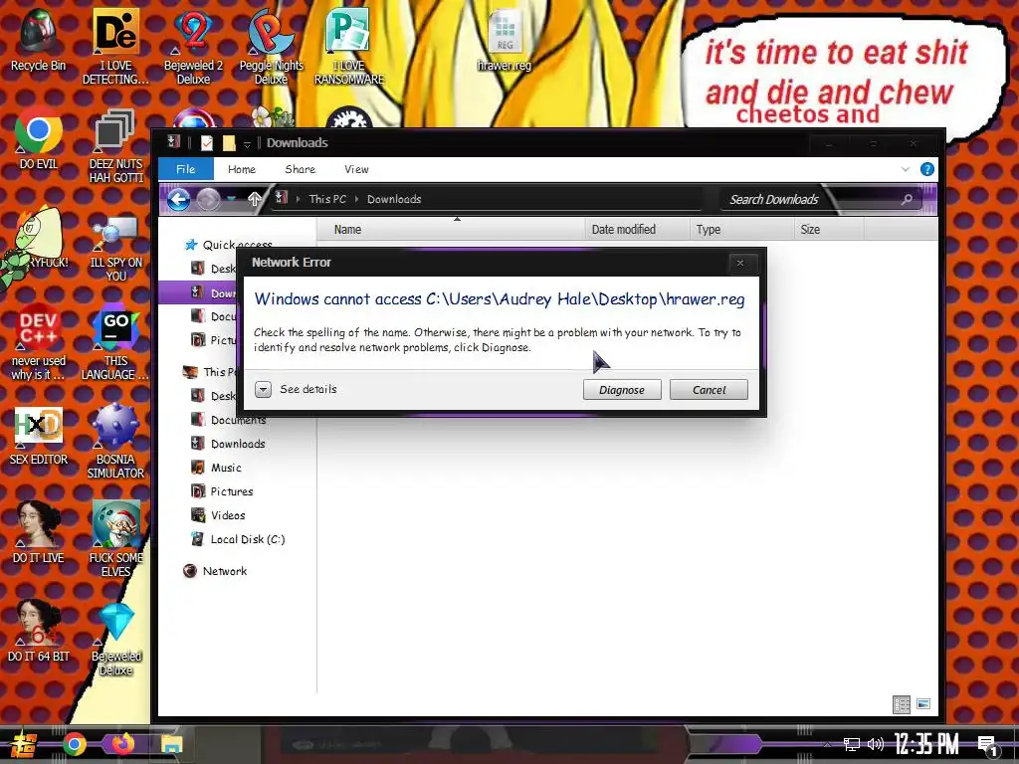Sort by the Type column header
The image size is (1019, 764).
tap(741, 230)
